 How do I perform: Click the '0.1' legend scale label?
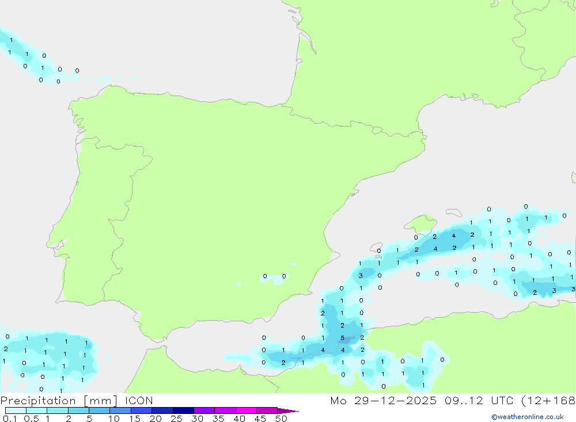point(10,419)
